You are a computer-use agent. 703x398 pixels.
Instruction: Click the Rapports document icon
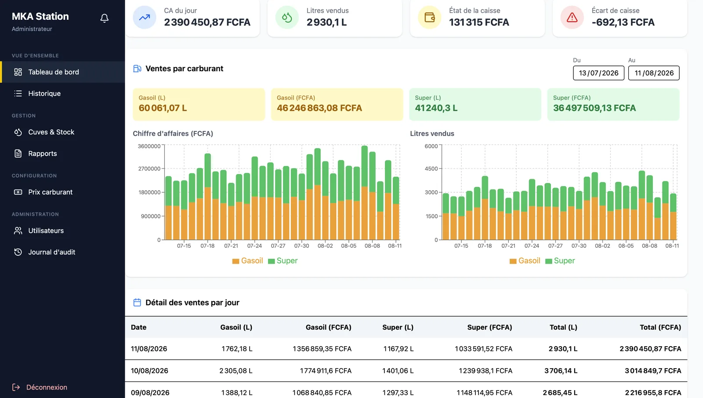(x=18, y=154)
